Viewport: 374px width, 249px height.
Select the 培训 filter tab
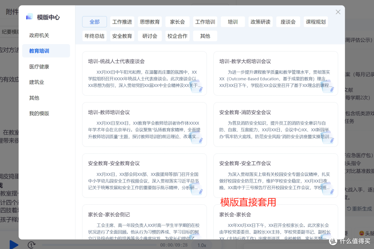(233, 22)
